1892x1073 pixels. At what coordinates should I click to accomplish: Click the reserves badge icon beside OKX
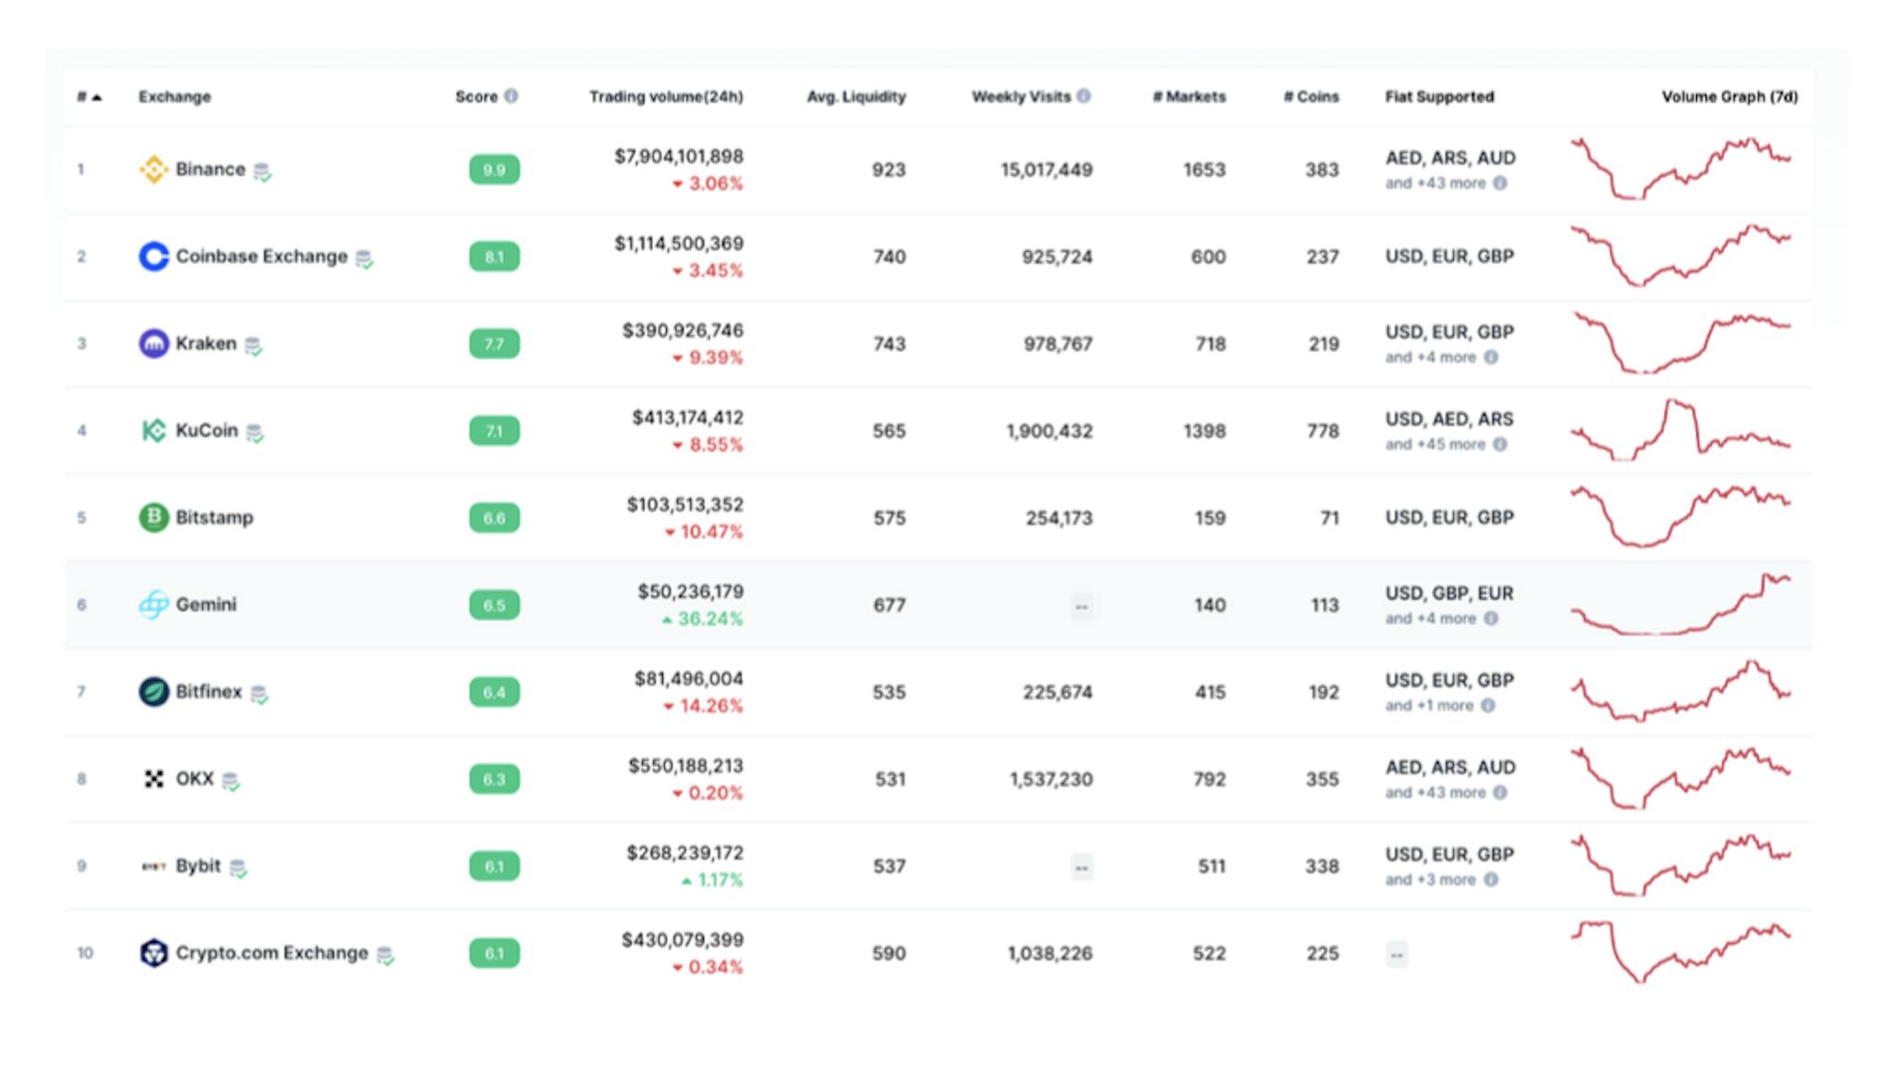pyautogui.click(x=231, y=781)
